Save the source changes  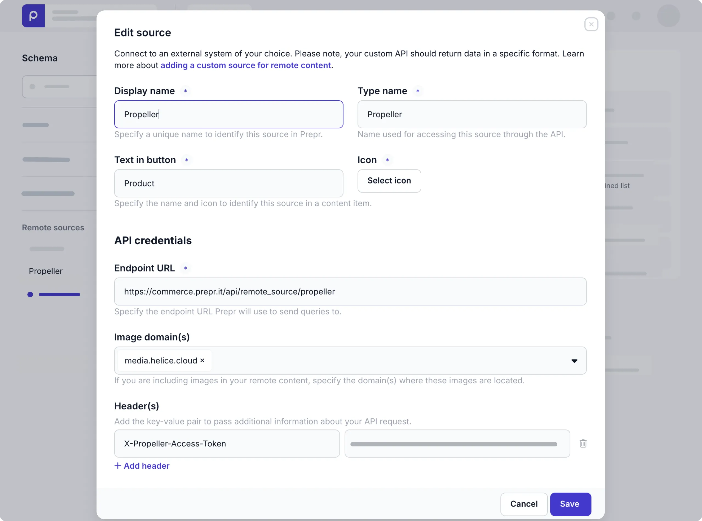pyautogui.click(x=570, y=504)
